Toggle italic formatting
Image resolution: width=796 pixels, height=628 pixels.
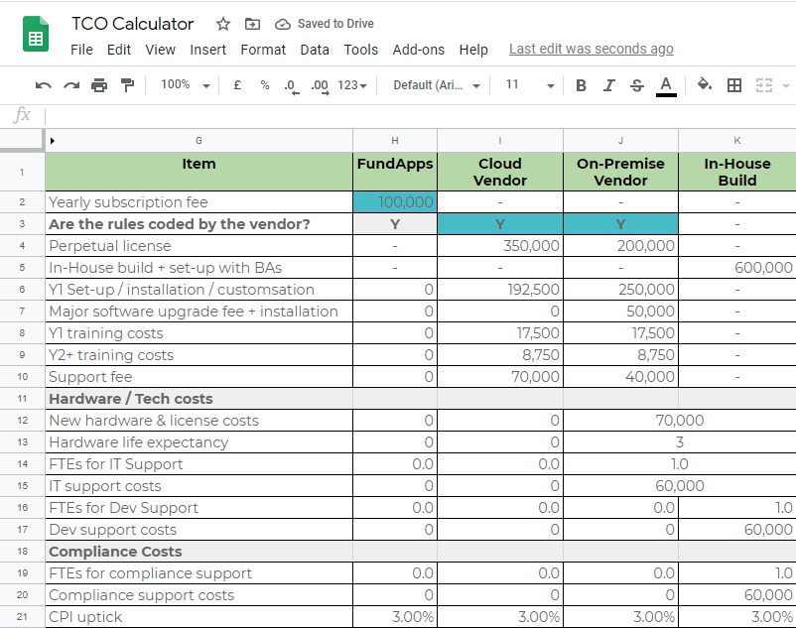coord(607,85)
